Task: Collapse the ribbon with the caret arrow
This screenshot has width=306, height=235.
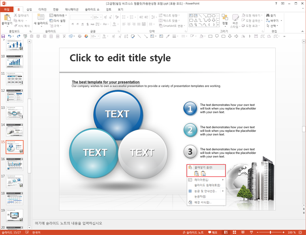Action: tap(302, 31)
